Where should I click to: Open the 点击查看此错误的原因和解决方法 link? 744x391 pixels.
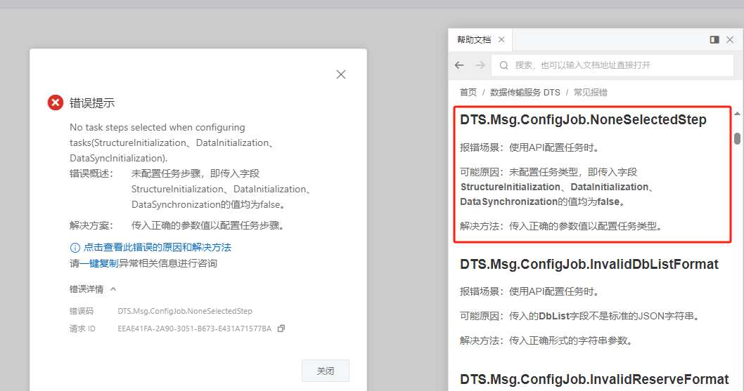(157, 247)
